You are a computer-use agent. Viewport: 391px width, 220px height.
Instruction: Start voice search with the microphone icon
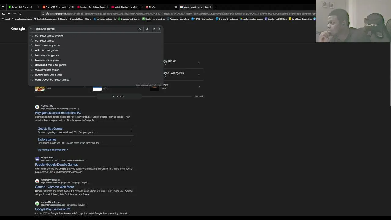pyautogui.click(x=147, y=29)
